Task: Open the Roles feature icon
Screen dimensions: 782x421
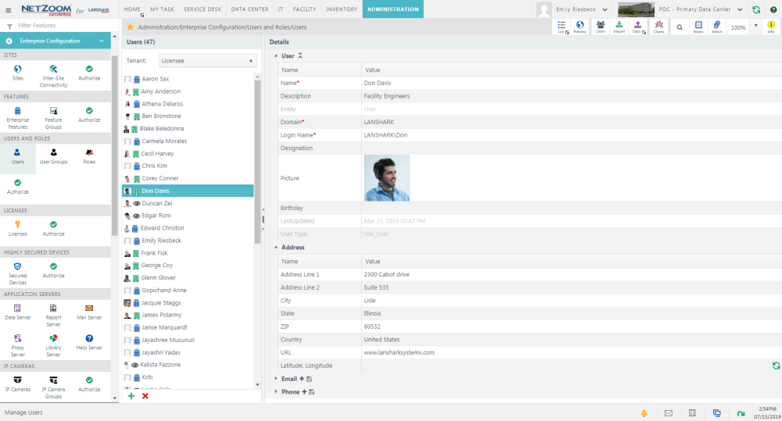Action: tap(89, 156)
